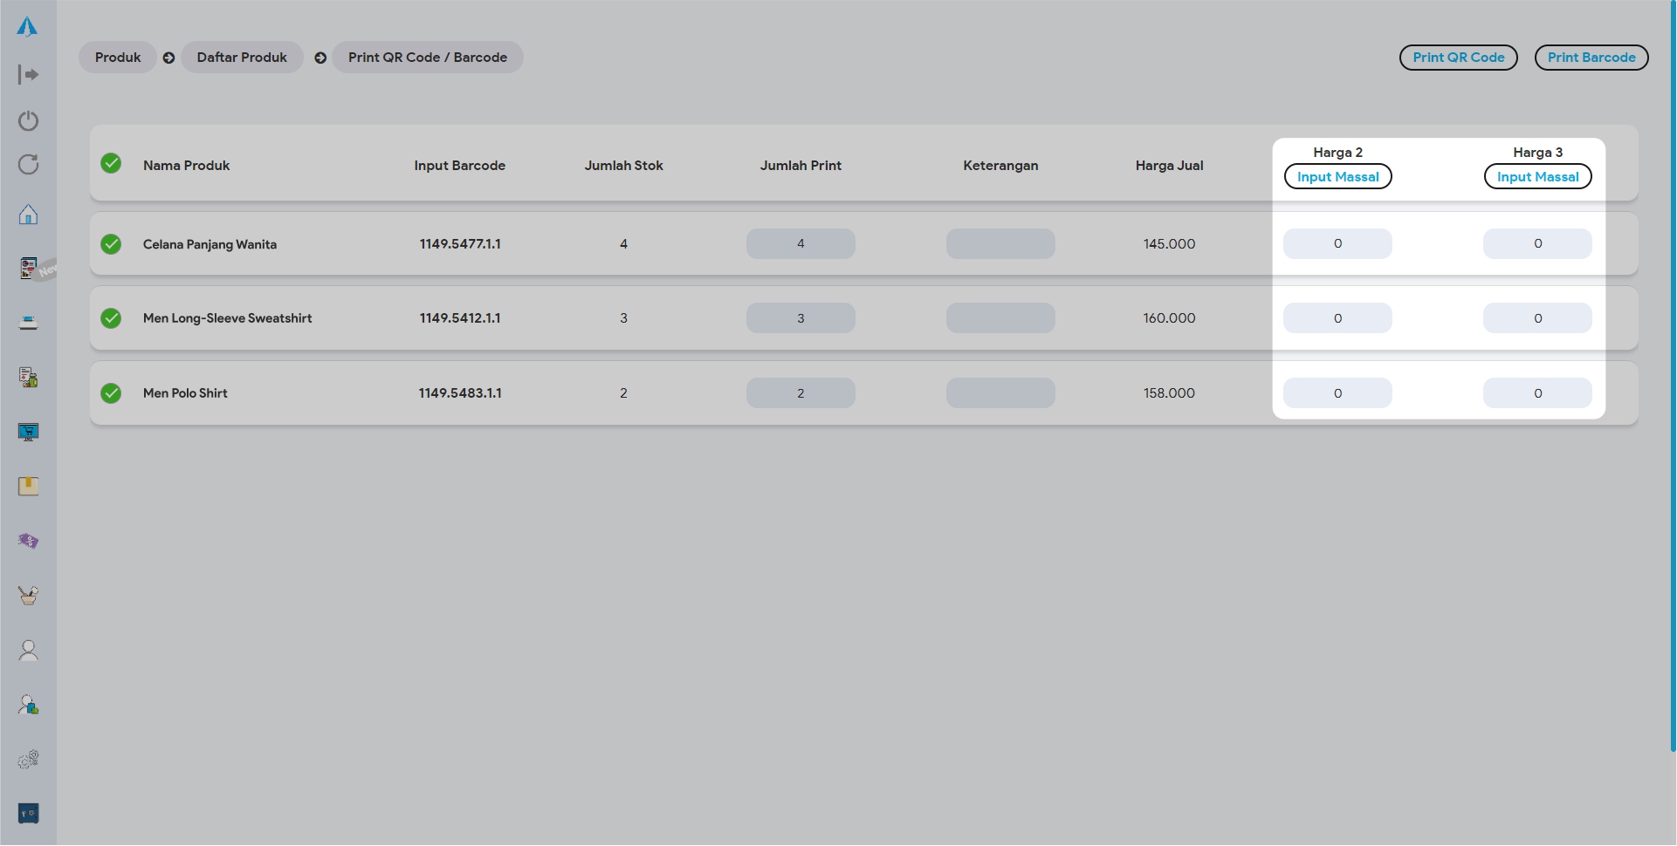Open the home icon in sidebar
Viewport: 1677px width, 846px height.
(28, 215)
